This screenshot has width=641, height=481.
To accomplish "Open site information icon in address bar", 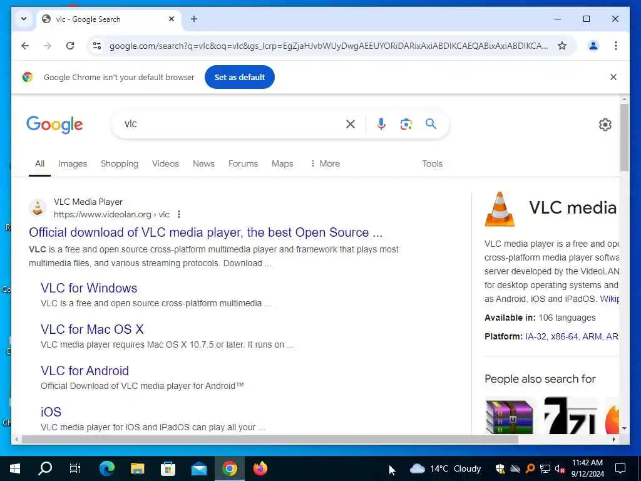I will [x=97, y=46].
